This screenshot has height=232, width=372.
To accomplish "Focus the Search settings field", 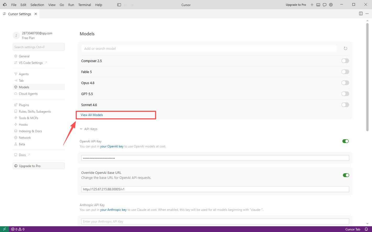I will pyautogui.click(x=39, y=47).
